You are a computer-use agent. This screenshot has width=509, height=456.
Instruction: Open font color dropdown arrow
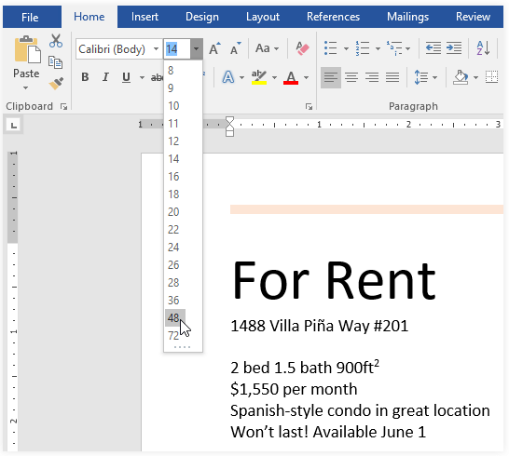[306, 78]
